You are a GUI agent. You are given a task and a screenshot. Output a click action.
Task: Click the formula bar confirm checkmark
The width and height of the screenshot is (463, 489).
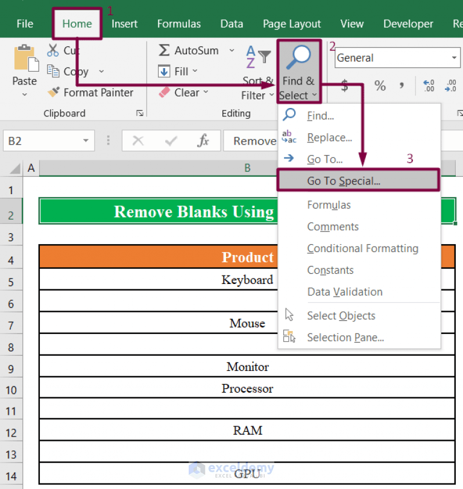pos(171,141)
